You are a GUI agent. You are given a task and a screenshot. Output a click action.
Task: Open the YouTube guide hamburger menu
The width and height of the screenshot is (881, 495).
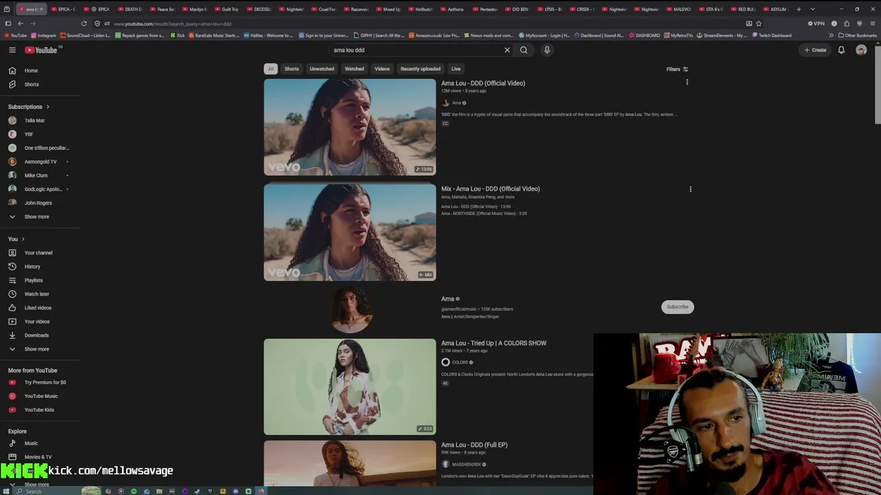pyautogui.click(x=12, y=50)
